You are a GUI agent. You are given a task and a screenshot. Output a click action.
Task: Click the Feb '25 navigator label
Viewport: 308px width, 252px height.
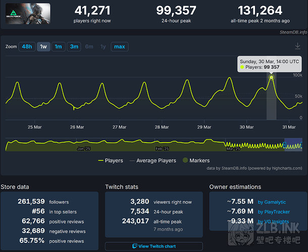(x=162, y=149)
